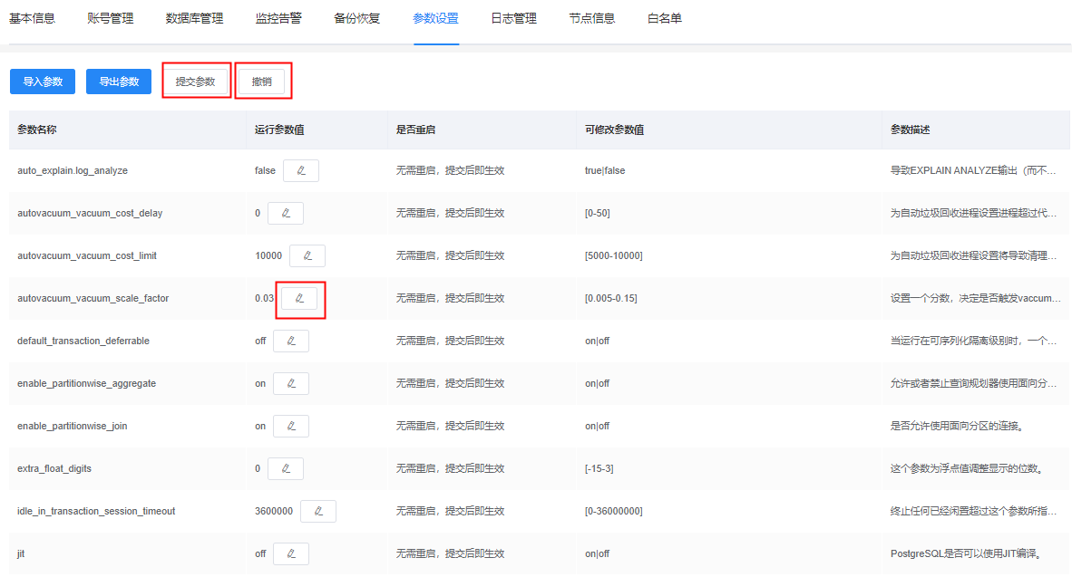Submit changes with 提交参数 button
Viewport: 1072px width, 577px height.
click(196, 82)
